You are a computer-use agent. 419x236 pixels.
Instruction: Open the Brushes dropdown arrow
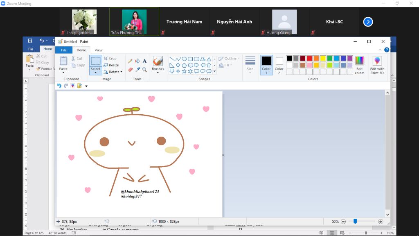click(158, 73)
